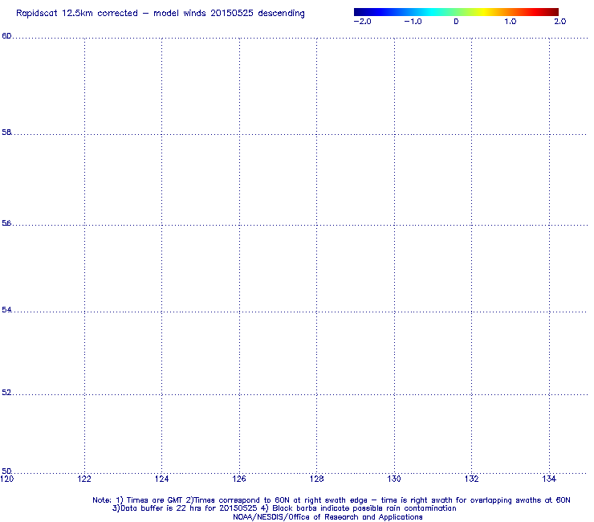Click the '1.0' color scale label
The width and height of the screenshot is (594, 522).
511,22
